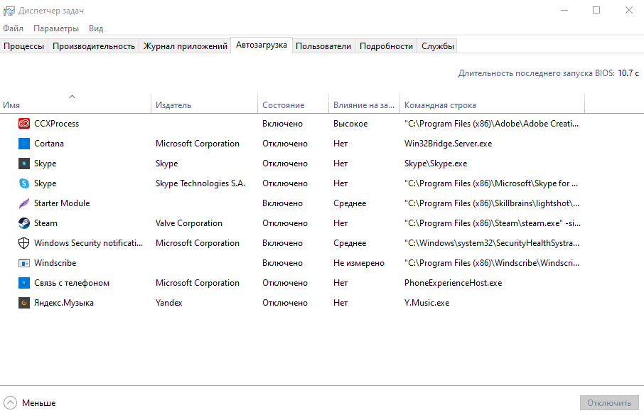
Task: Collapse view with Меньше arrow icon
Action: [10, 403]
